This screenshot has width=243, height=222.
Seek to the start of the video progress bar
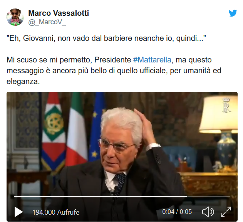[14, 197]
